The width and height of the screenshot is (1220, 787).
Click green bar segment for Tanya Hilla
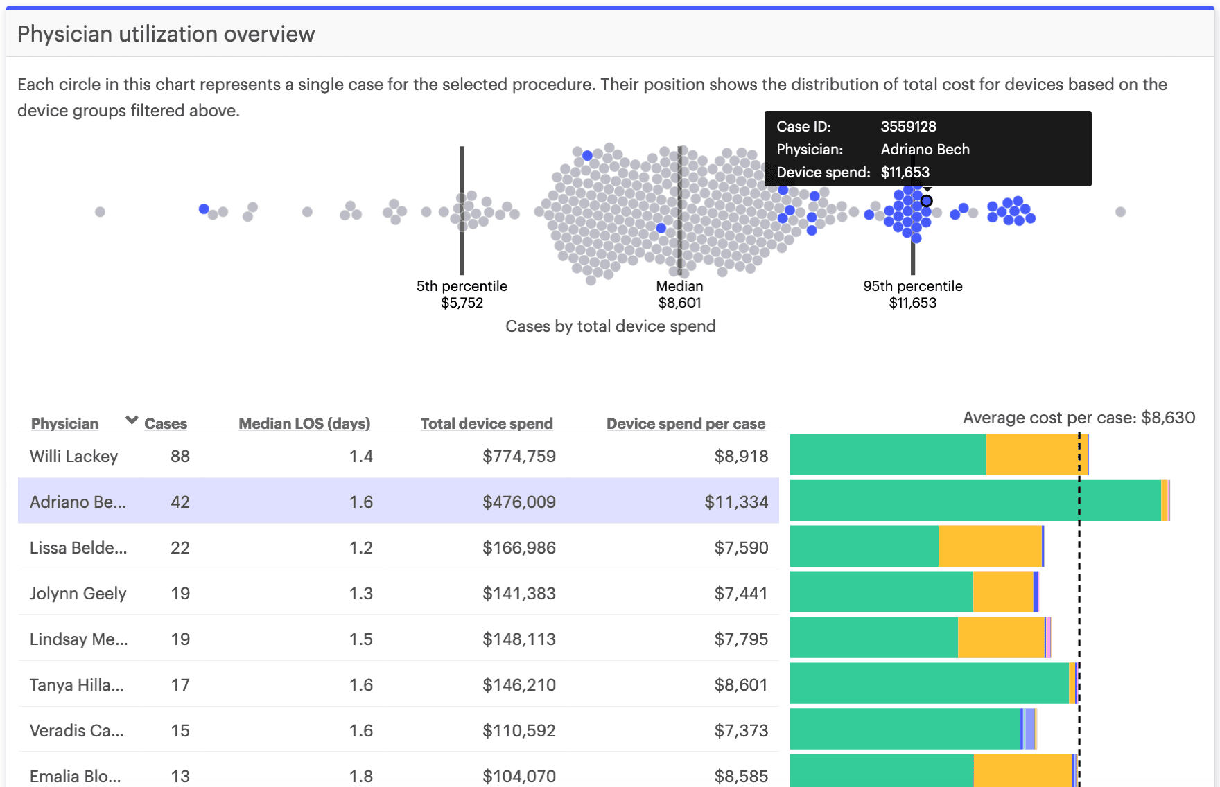[x=929, y=683]
